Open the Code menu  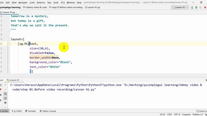coord(32,3)
